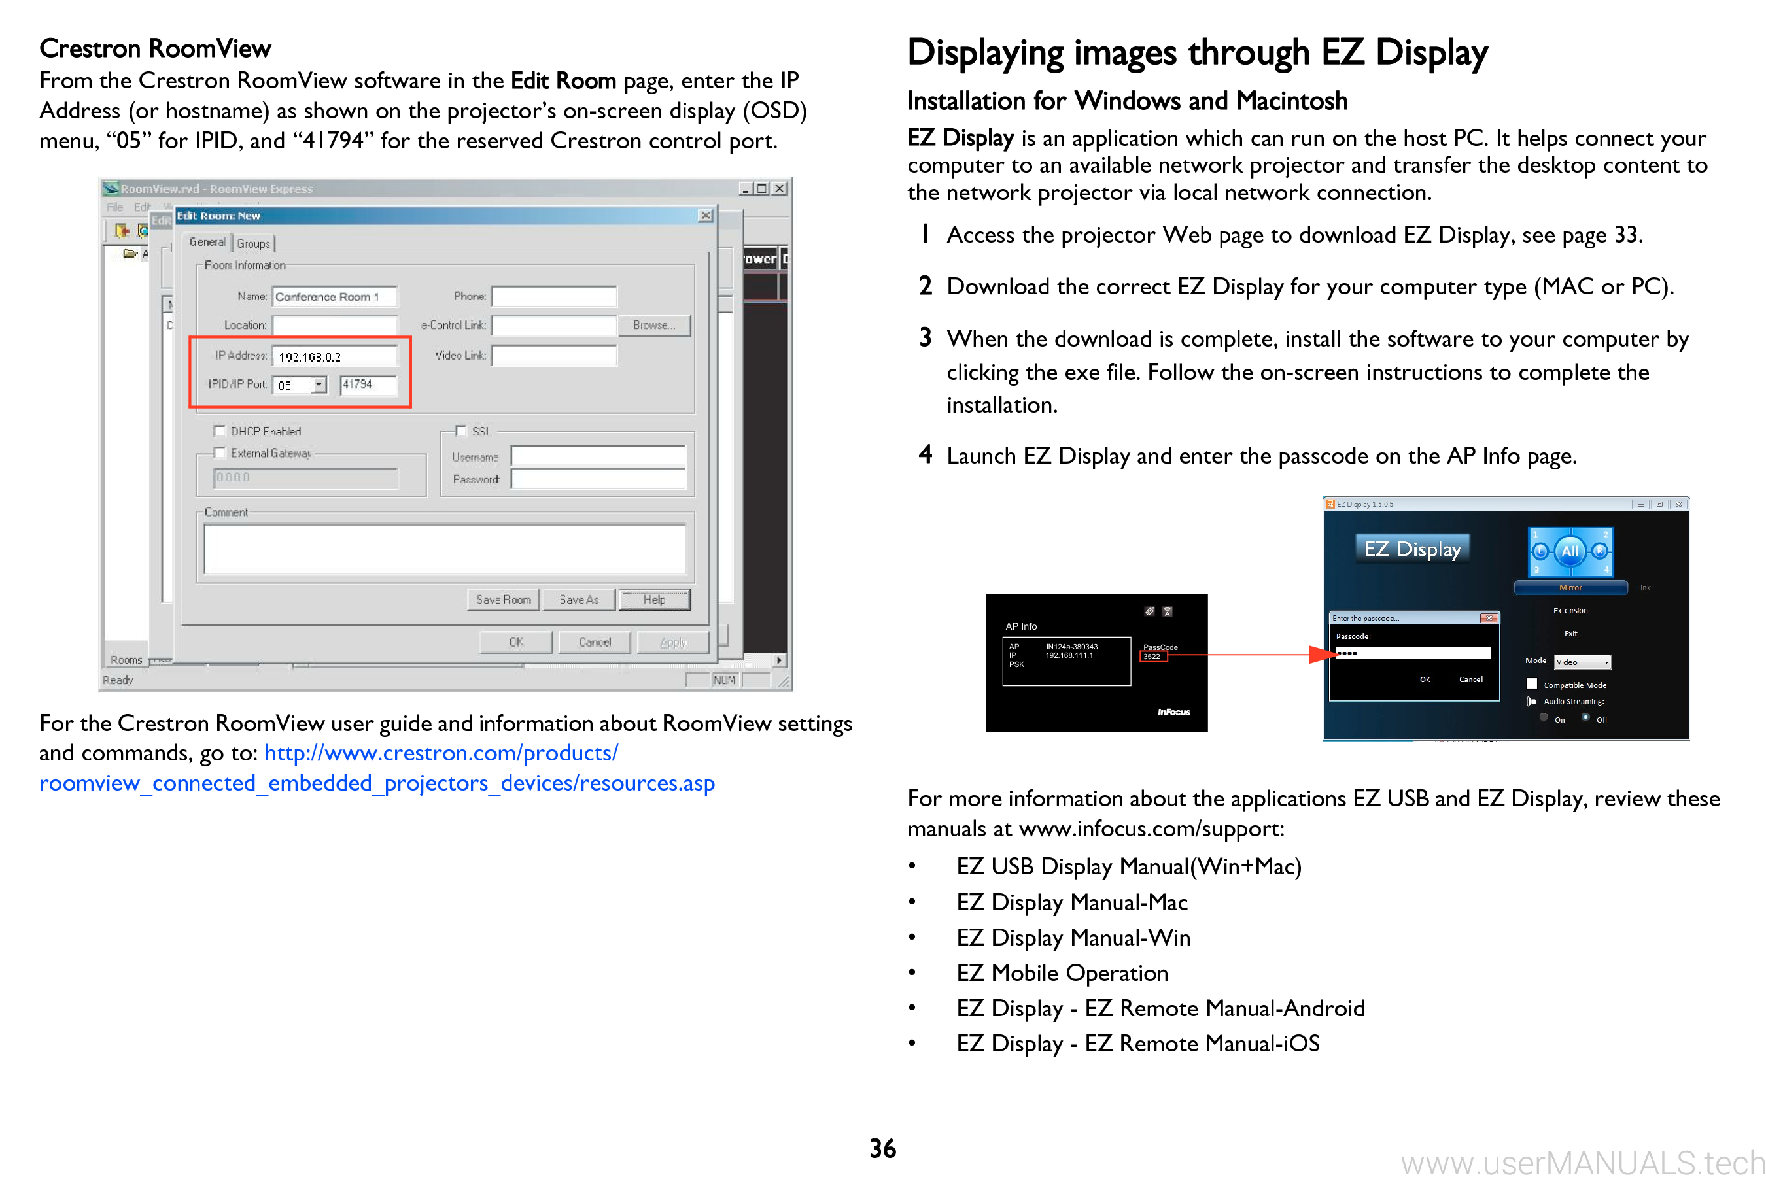This screenshot has height=1177, width=1766.
Task: Select quadrant 1 in EZ Display selector
Action: (1536, 534)
